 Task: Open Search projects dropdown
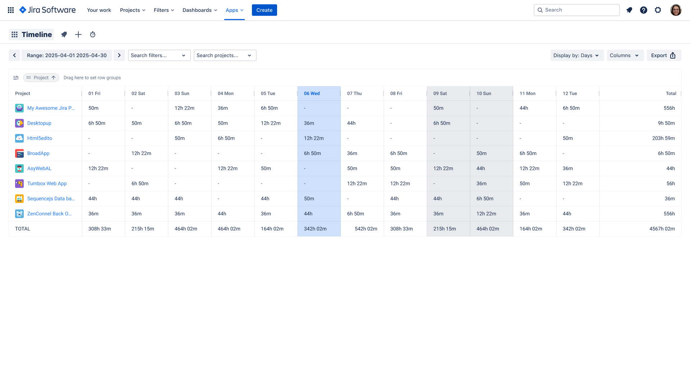click(225, 55)
